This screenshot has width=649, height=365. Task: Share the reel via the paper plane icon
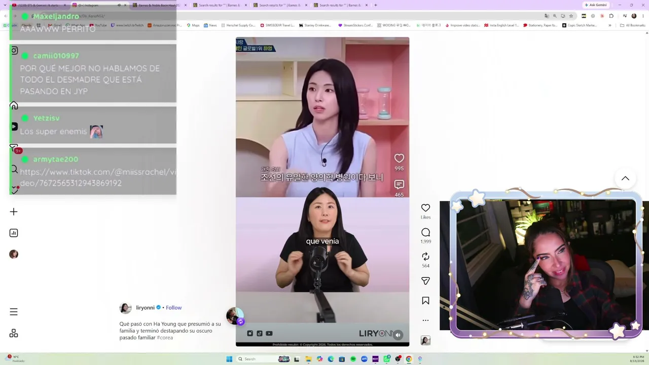(x=425, y=281)
